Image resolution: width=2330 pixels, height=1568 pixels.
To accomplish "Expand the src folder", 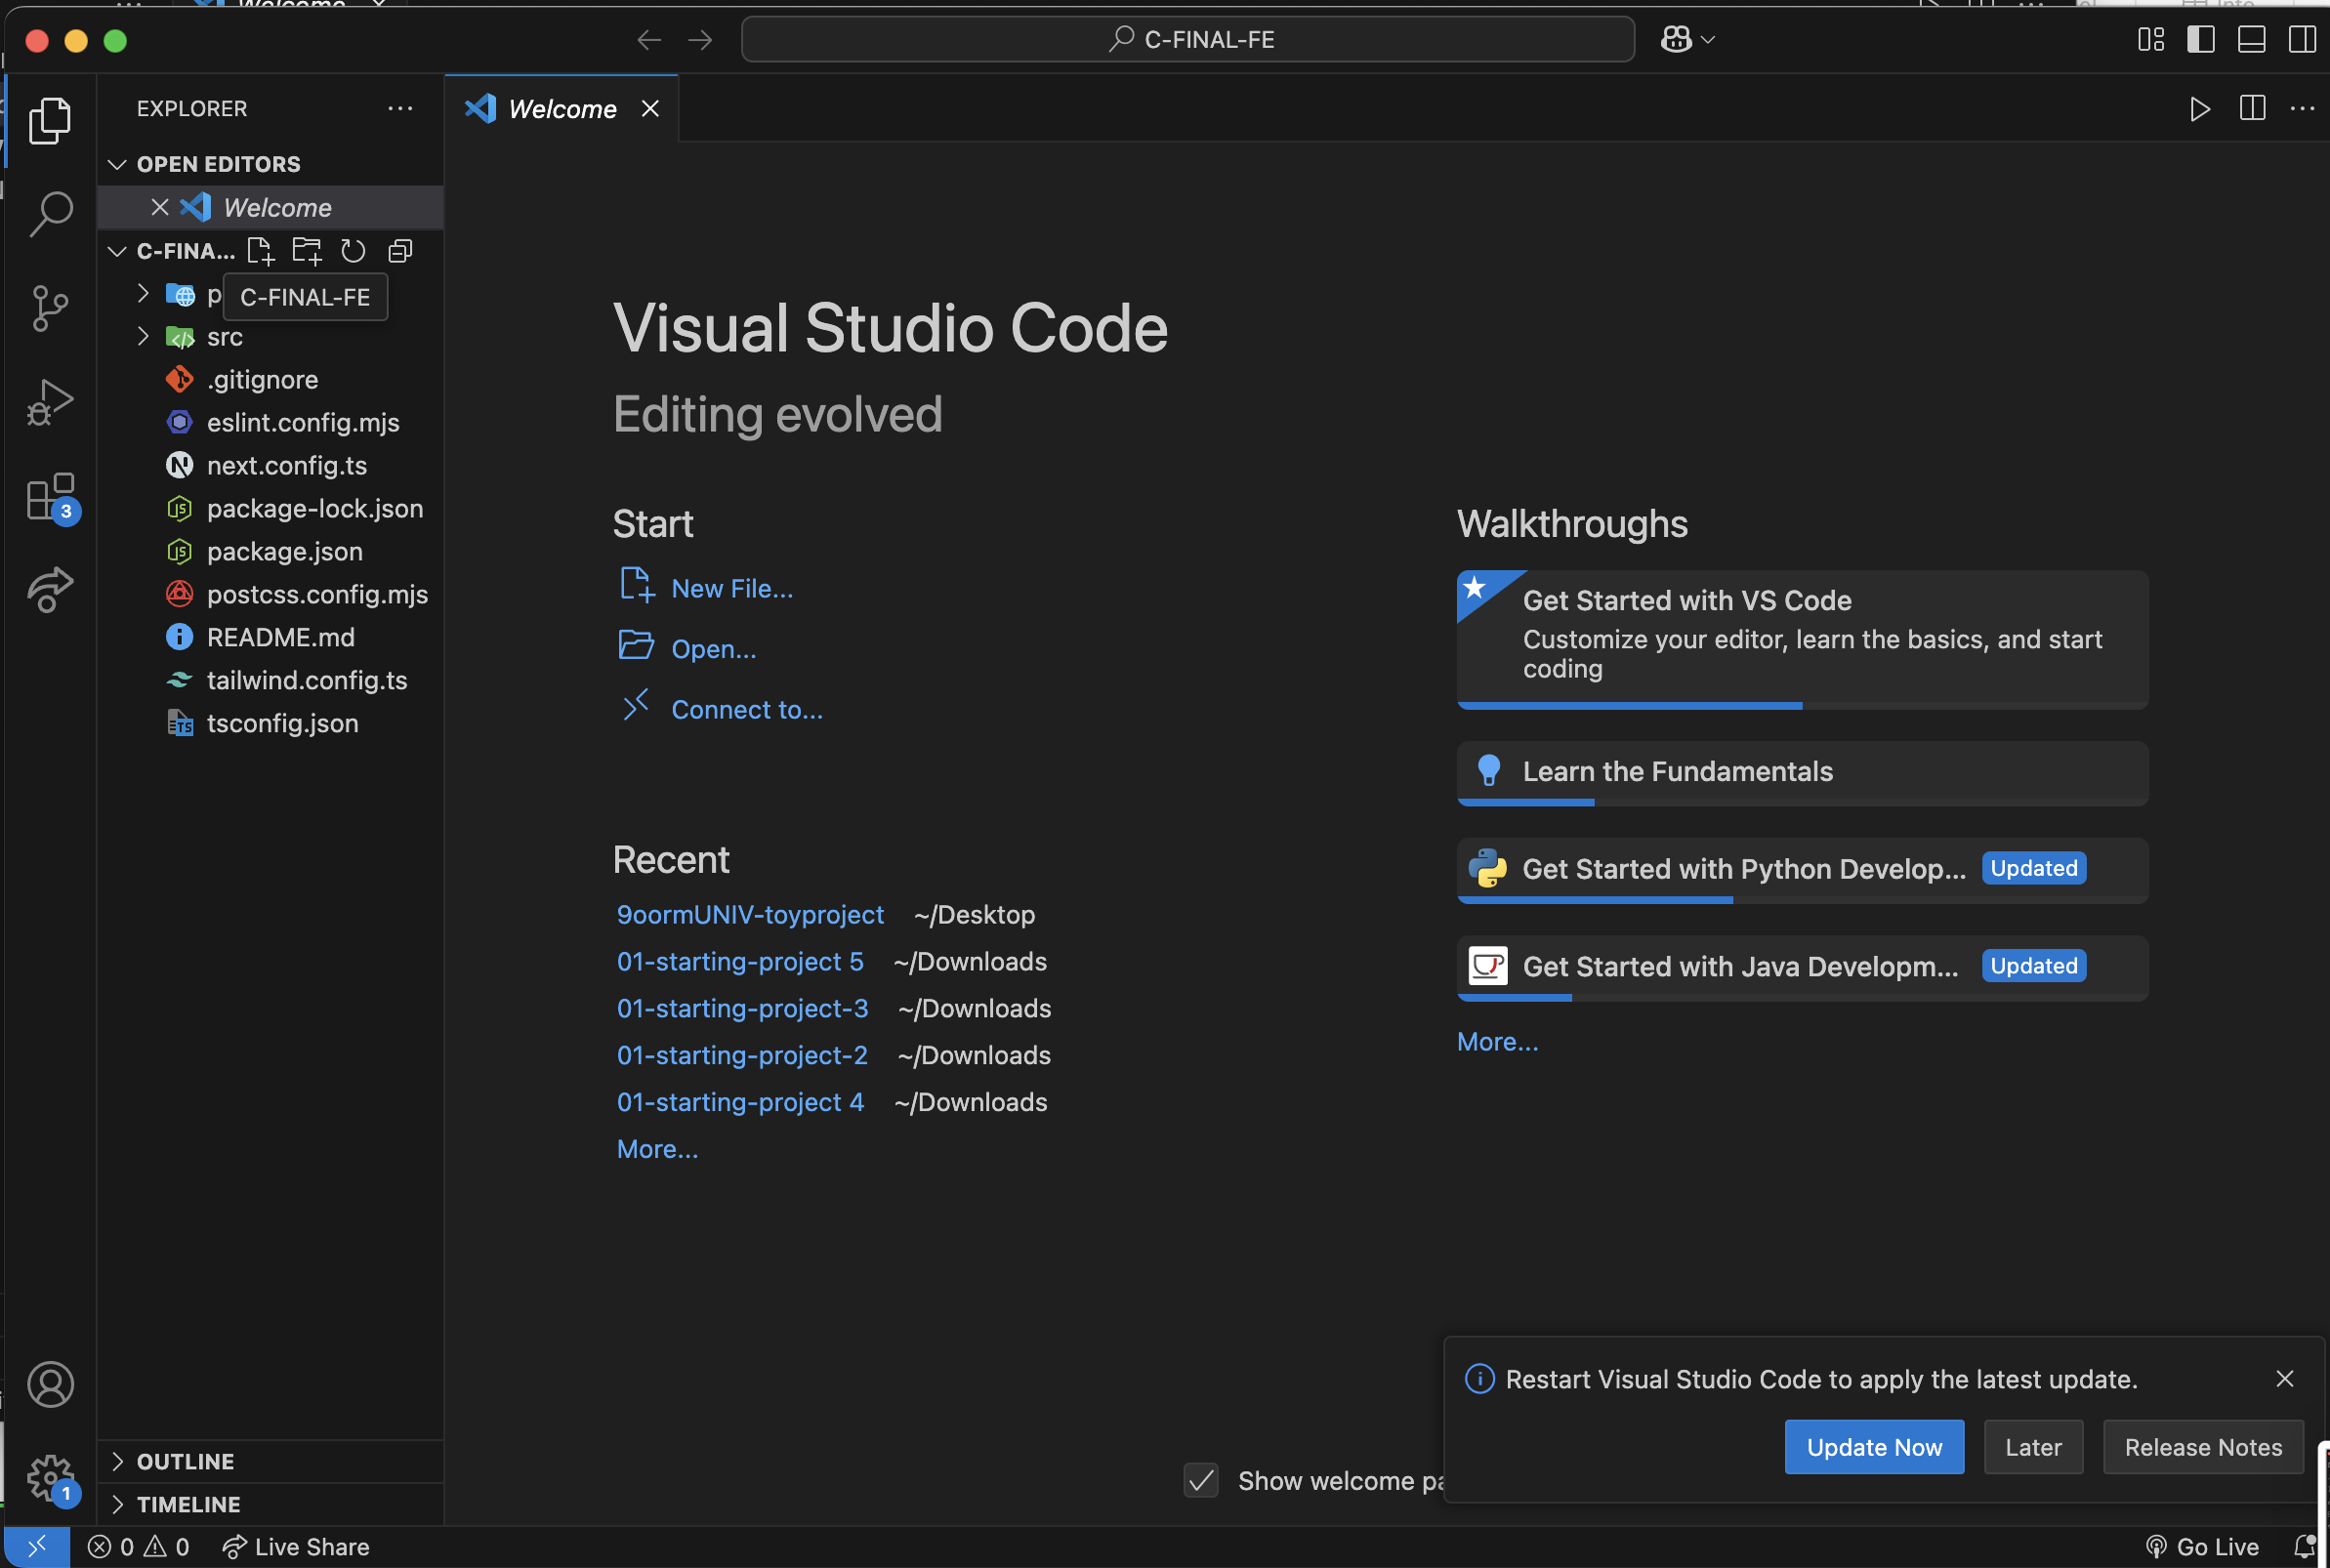I will [x=224, y=337].
